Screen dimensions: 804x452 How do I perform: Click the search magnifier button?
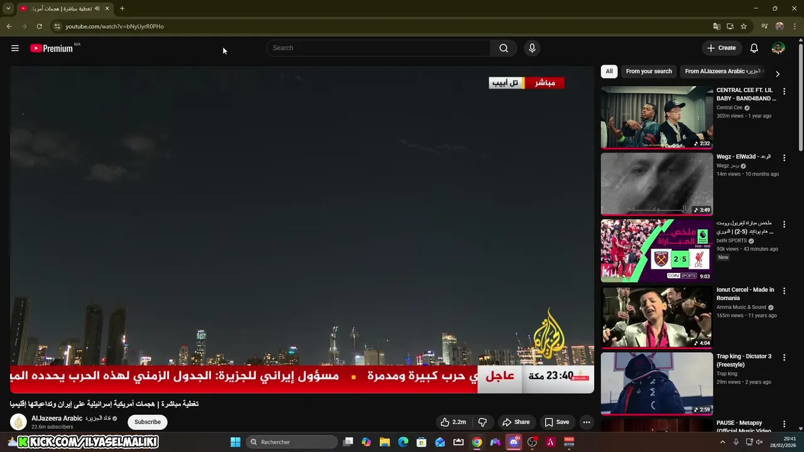tap(504, 48)
